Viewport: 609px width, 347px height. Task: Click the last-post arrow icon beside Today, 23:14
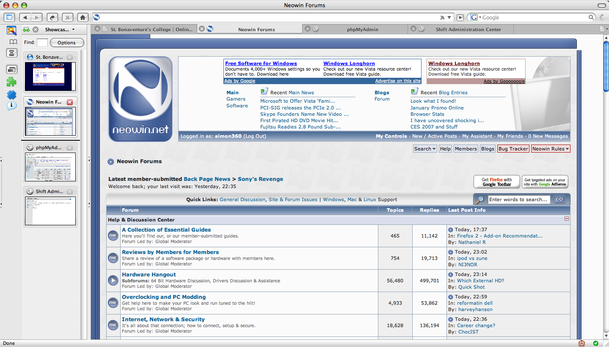click(x=451, y=275)
